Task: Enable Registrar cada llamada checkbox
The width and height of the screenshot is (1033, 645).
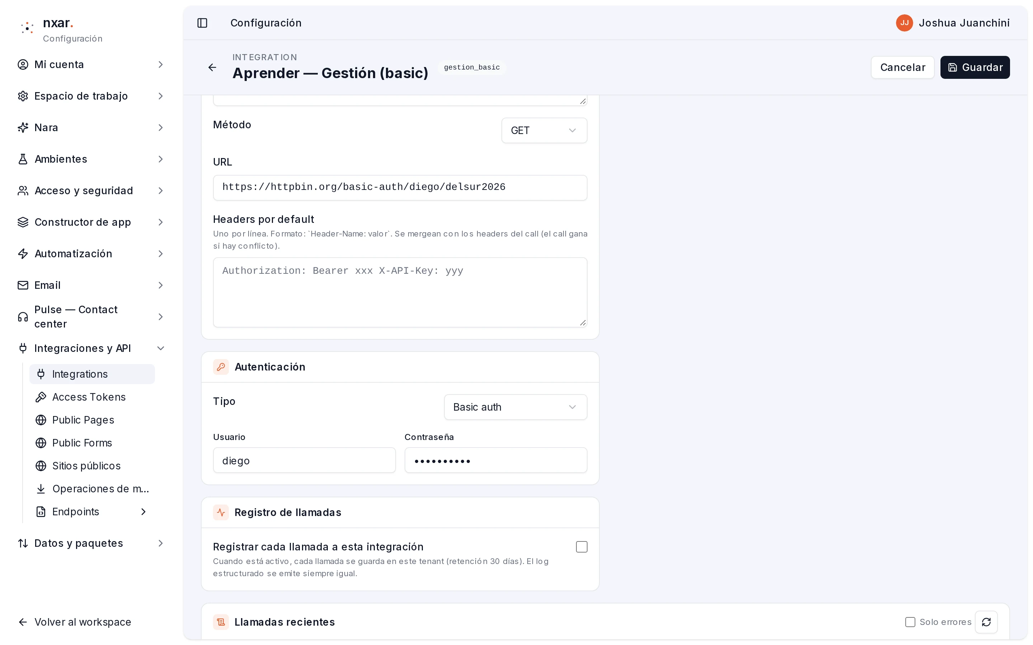Action: pyautogui.click(x=581, y=547)
